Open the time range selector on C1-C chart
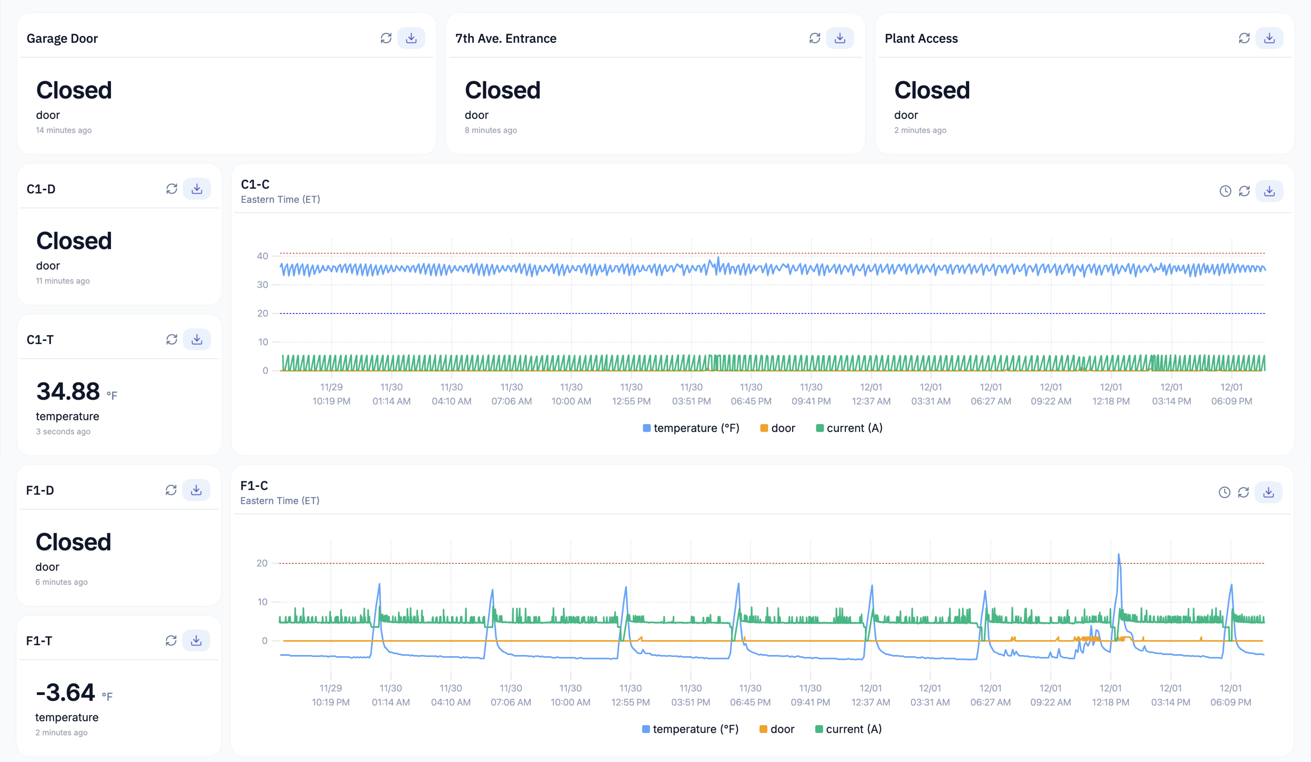 click(x=1225, y=191)
